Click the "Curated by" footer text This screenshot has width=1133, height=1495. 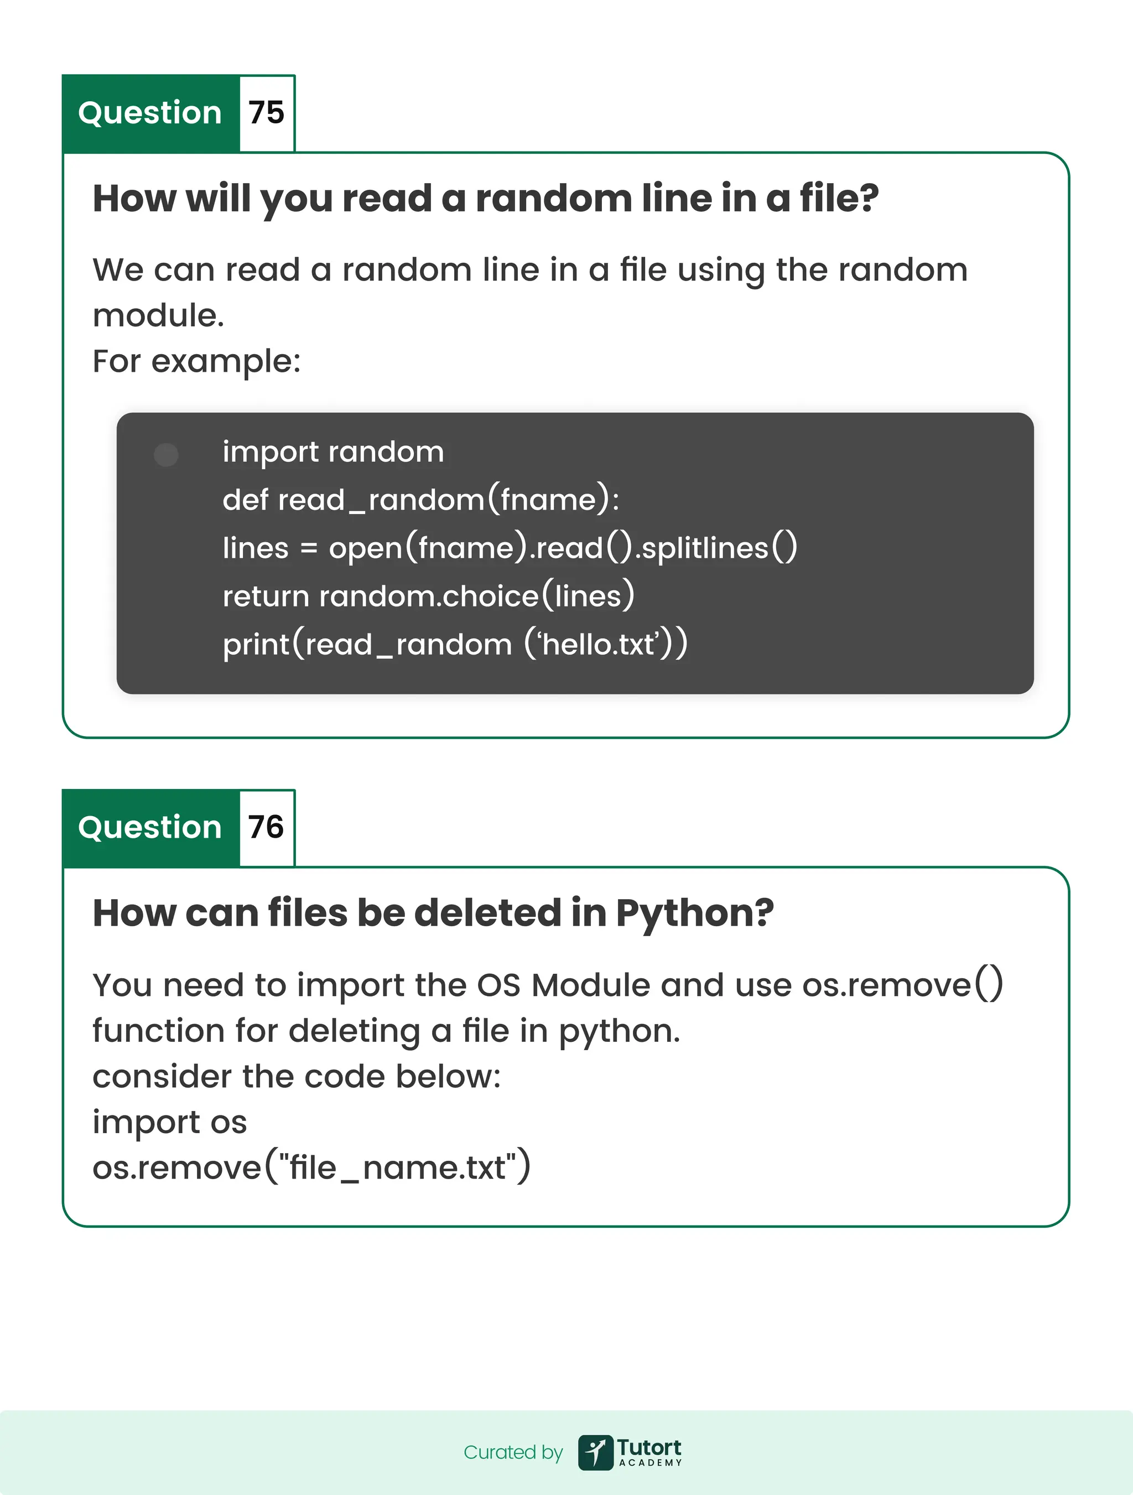click(513, 1452)
